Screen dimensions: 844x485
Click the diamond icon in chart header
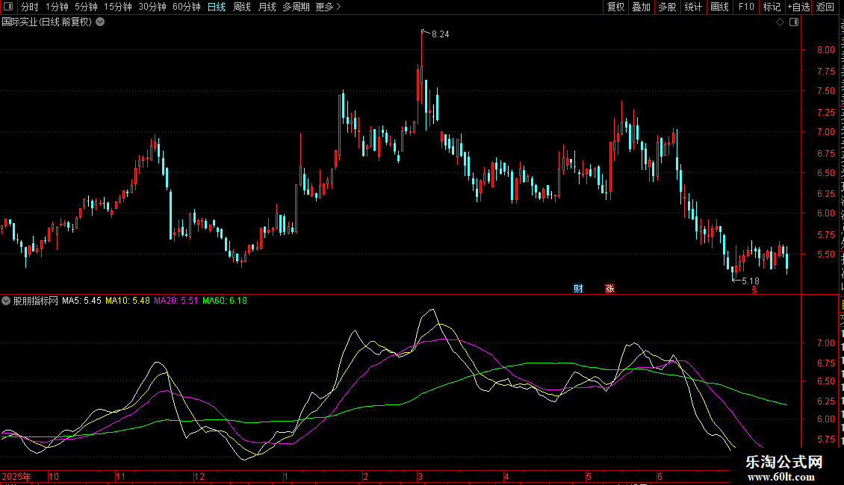(780, 22)
